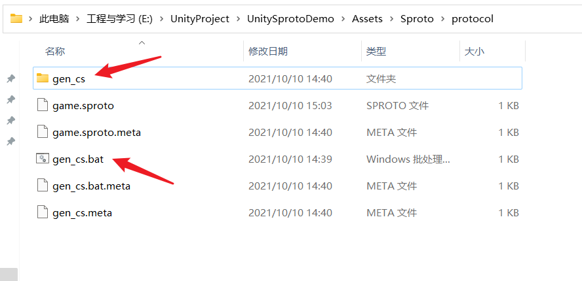Click the game.sproto.meta file icon
The image size is (582, 281).
[43, 132]
